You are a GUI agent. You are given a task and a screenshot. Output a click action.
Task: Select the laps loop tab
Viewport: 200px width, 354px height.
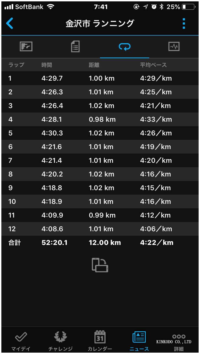tap(124, 47)
